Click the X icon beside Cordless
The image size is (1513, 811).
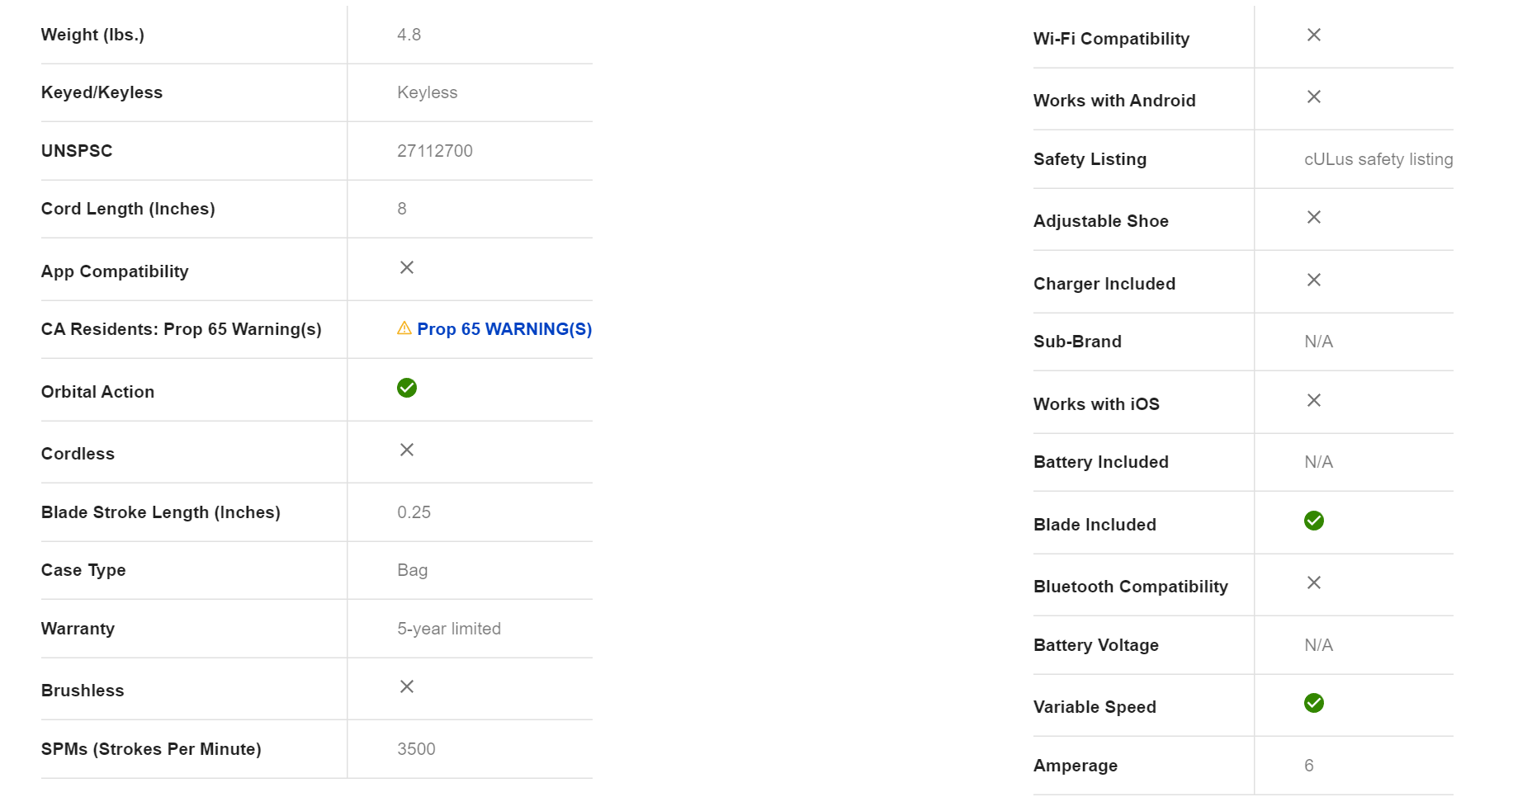(407, 450)
